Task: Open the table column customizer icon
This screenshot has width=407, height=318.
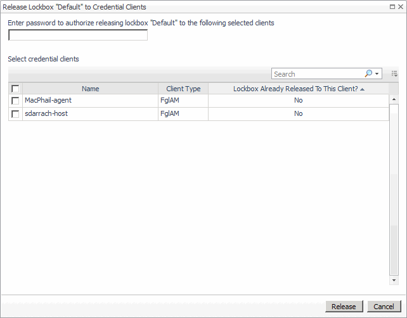Action: pyautogui.click(x=394, y=74)
